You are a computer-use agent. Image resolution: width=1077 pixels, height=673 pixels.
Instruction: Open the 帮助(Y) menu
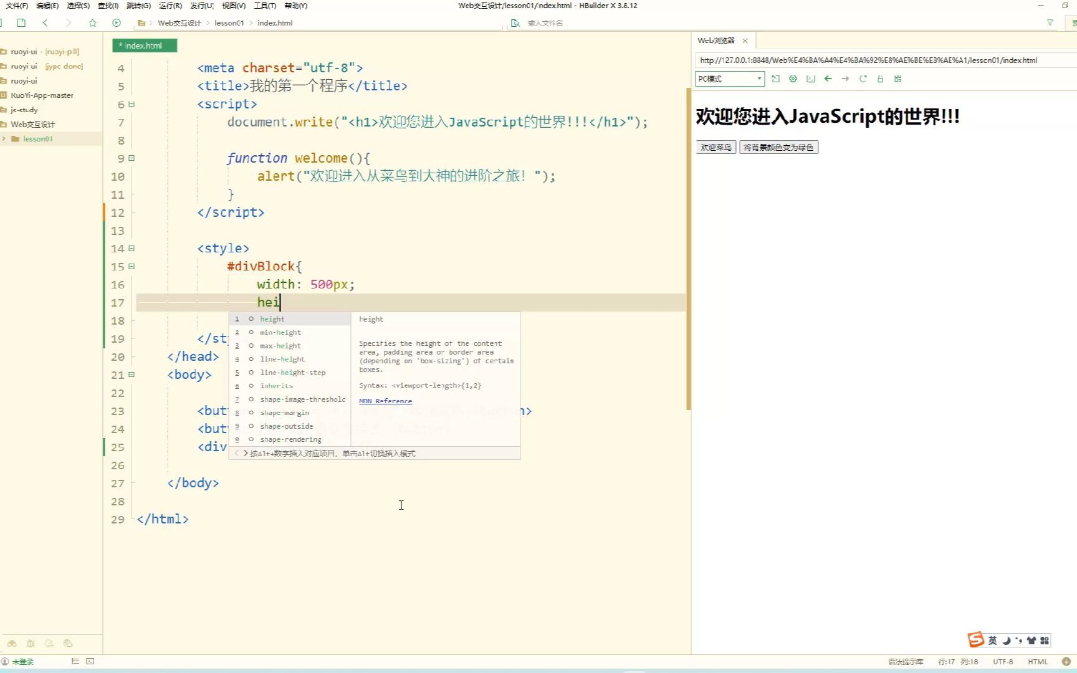pyautogui.click(x=295, y=6)
